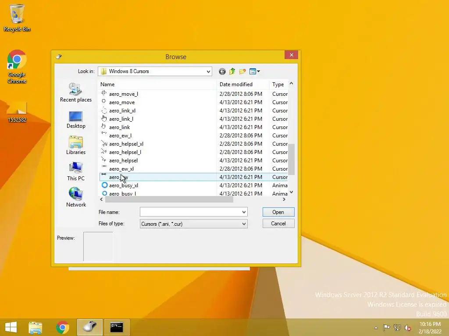Open File Explorer from taskbar
449x336 pixels.
[35, 327]
